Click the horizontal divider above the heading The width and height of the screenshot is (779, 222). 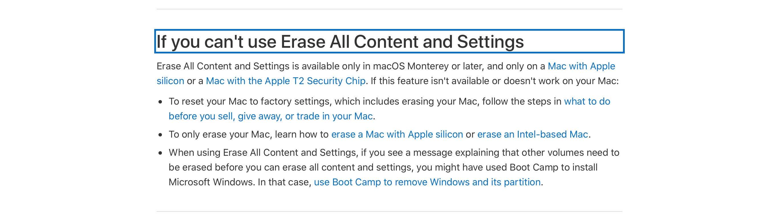(389, 9)
